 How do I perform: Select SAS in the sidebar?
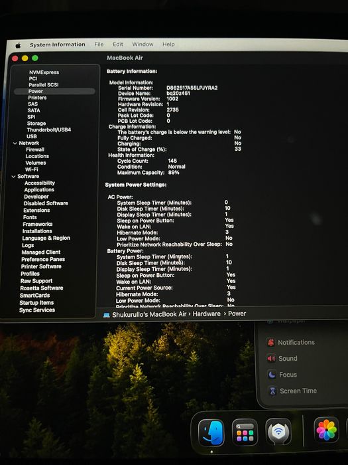coord(32,104)
